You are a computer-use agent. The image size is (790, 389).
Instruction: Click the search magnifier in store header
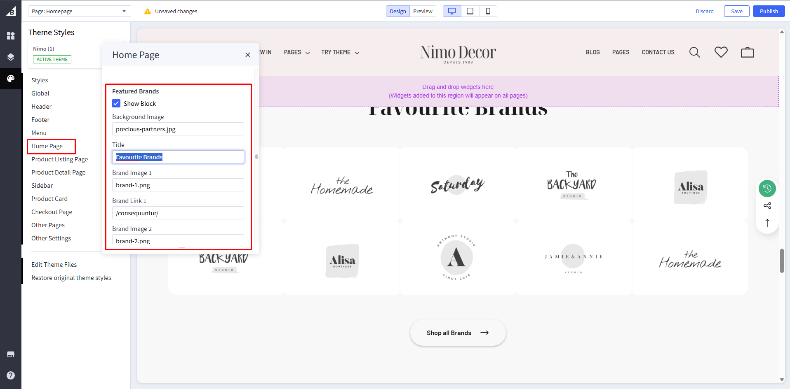[694, 52]
